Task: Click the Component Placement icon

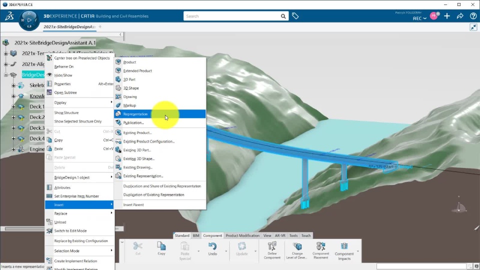Action: coord(320,250)
